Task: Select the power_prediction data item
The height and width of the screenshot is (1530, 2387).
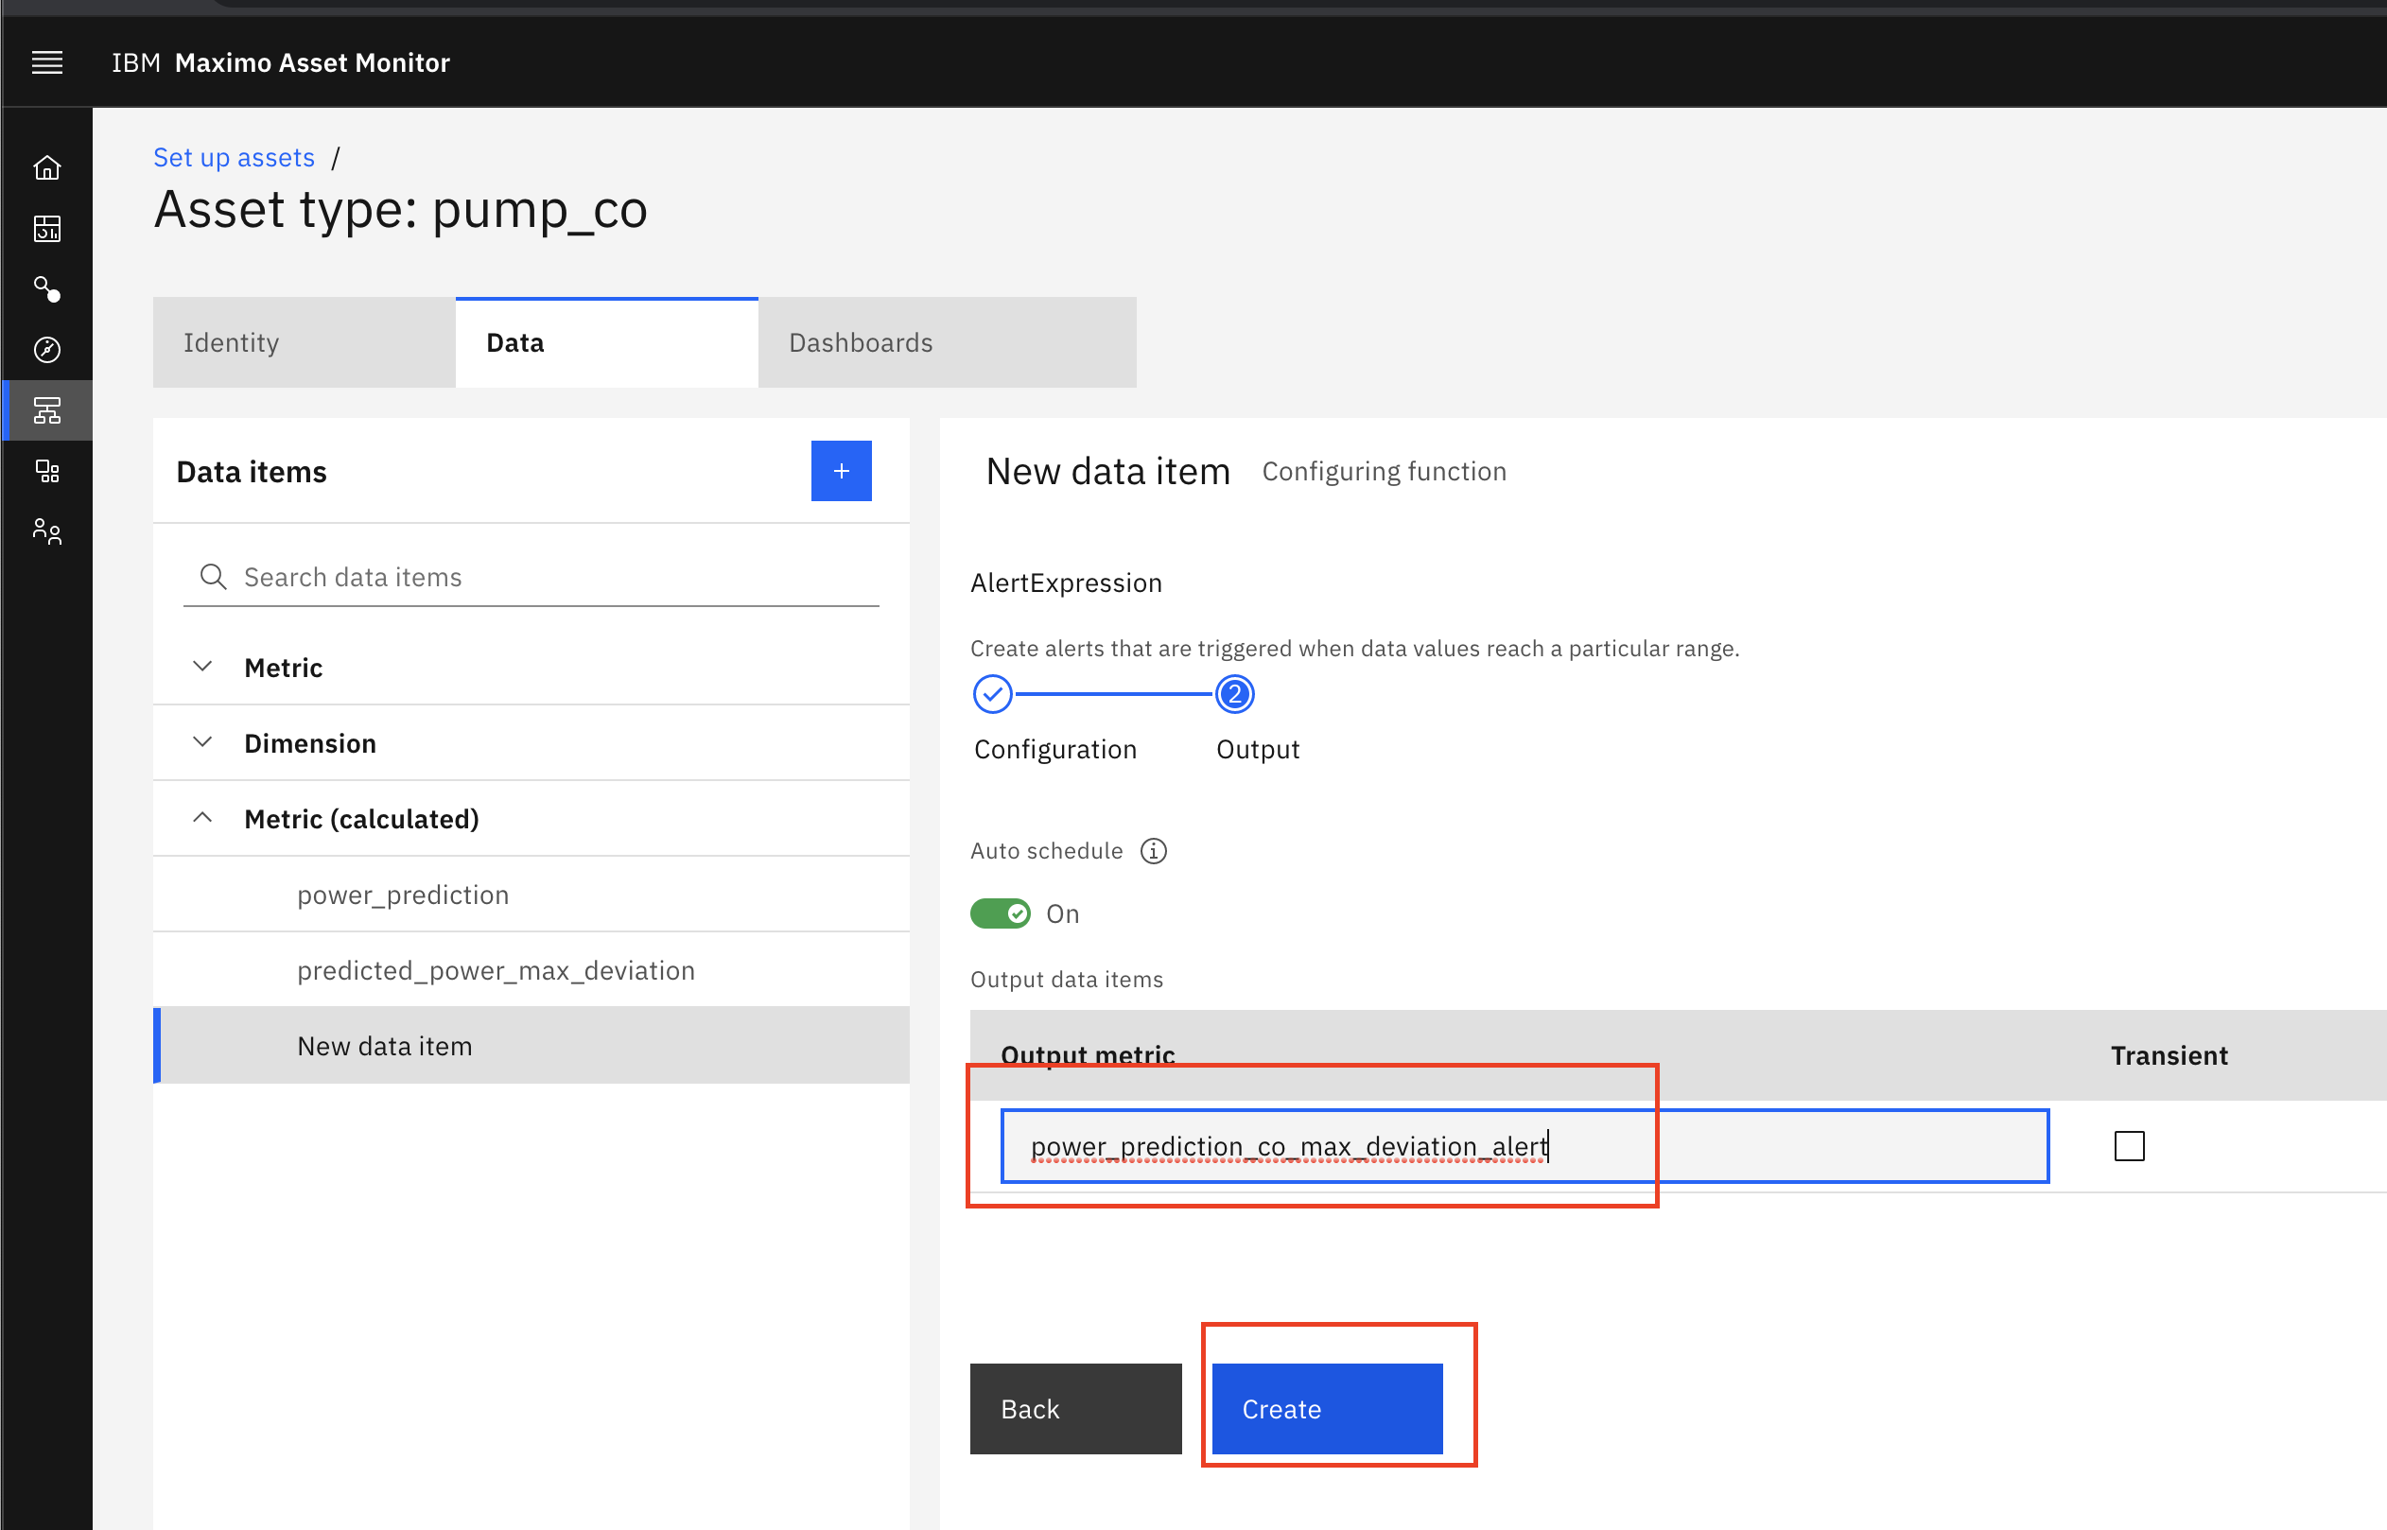Action: pyautogui.click(x=531, y=895)
